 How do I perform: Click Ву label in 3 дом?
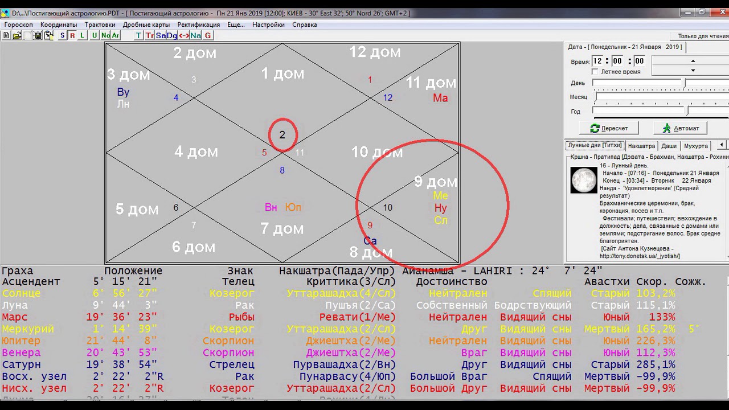[123, 92]
